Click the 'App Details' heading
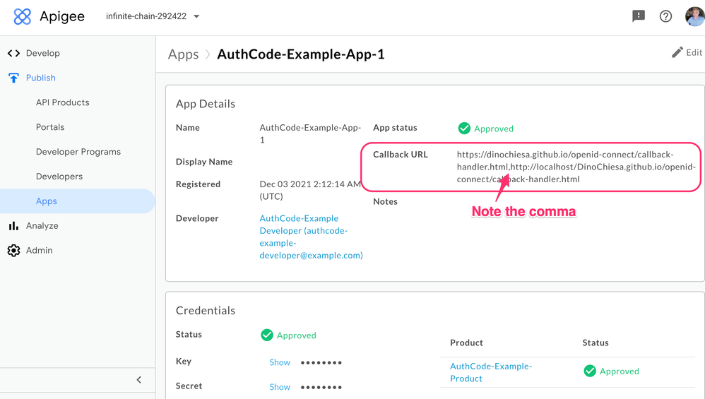This screenshot has height=399, width=705. (x=206, y=104)
